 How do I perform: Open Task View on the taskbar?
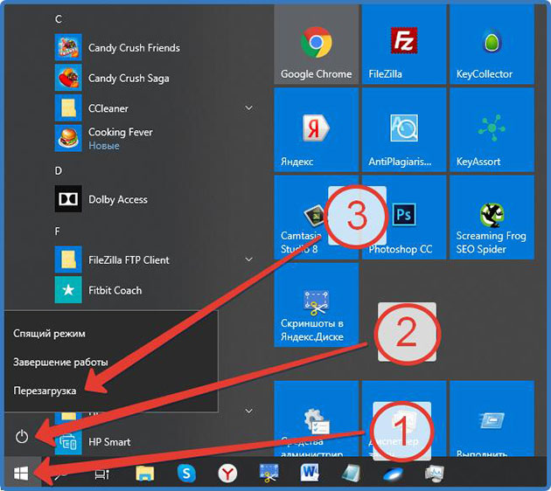coord(102,474)
